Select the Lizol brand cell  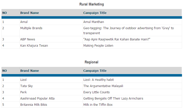pyautogui.click(x=23, y=80)
